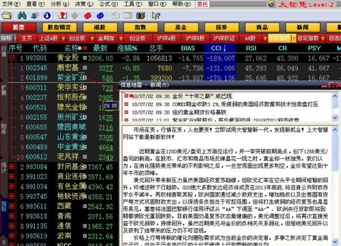Click the context help cursor icon
The width and height of the screenshot is (341, 246).
click(156, 16)
